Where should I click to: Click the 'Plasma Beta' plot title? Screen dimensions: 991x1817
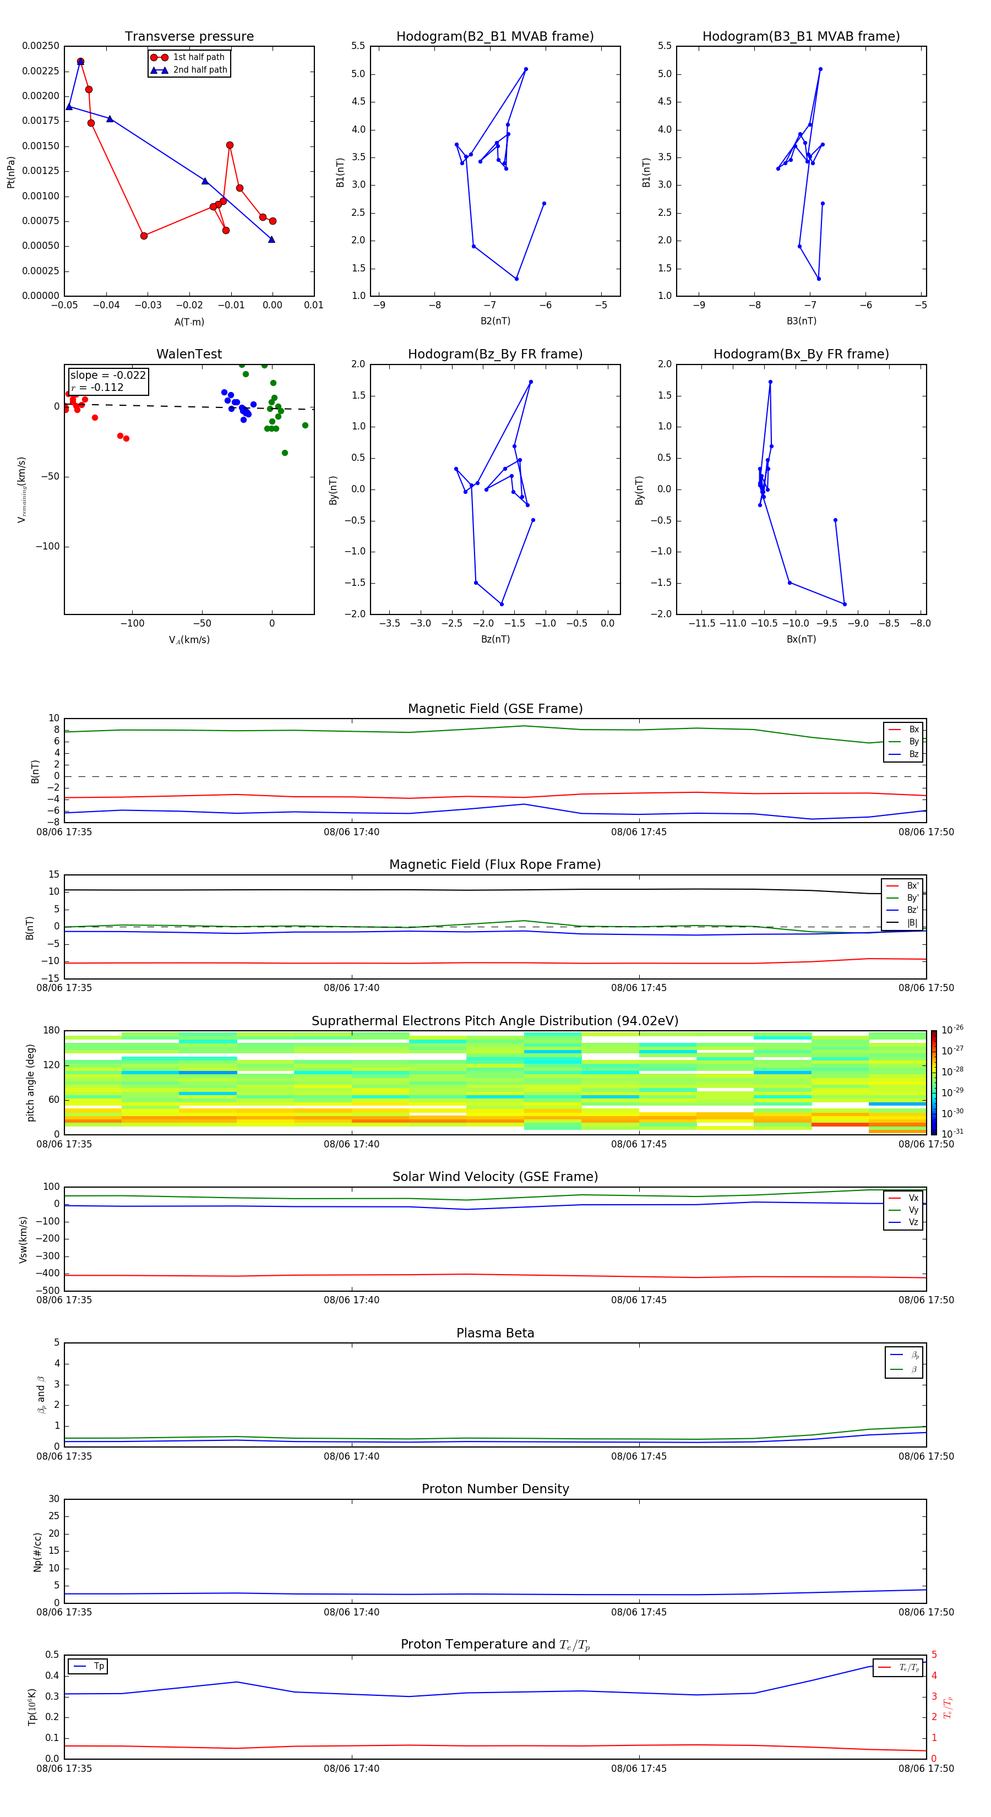[495, 1334]
